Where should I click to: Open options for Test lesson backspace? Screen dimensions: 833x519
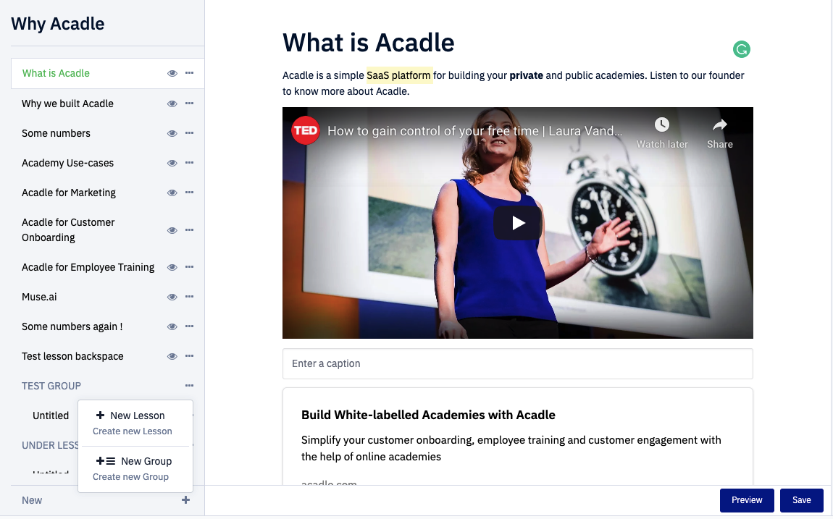point(189,356)
